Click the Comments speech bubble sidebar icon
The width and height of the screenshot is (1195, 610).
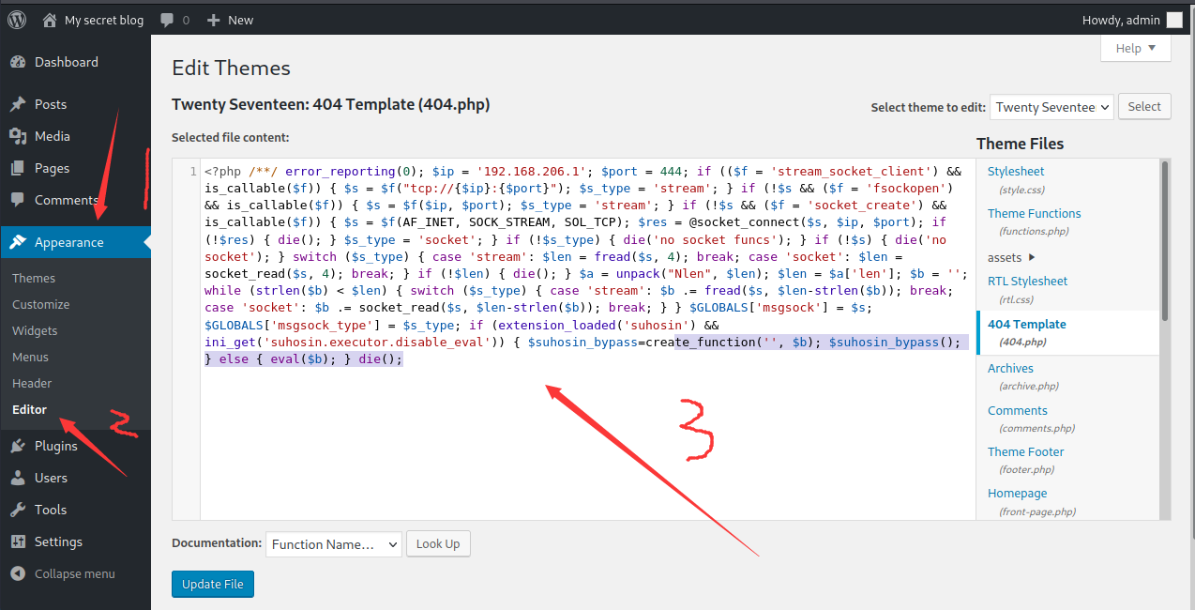(18, 200)
